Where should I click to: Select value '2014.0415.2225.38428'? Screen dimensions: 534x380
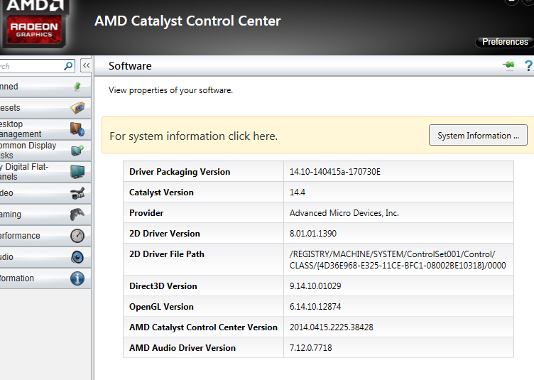(x=332, y=327)
